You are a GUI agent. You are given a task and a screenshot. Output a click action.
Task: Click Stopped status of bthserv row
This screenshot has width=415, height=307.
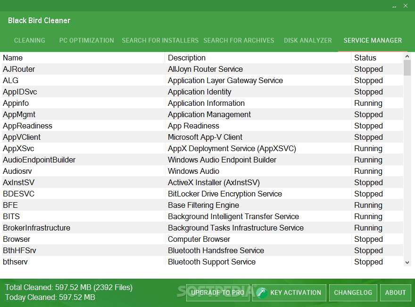click(x=368, y=262)
